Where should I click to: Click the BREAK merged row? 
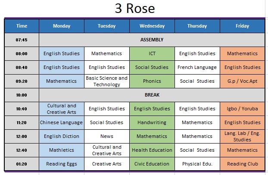pyautogui.click(x=152, y=95)
